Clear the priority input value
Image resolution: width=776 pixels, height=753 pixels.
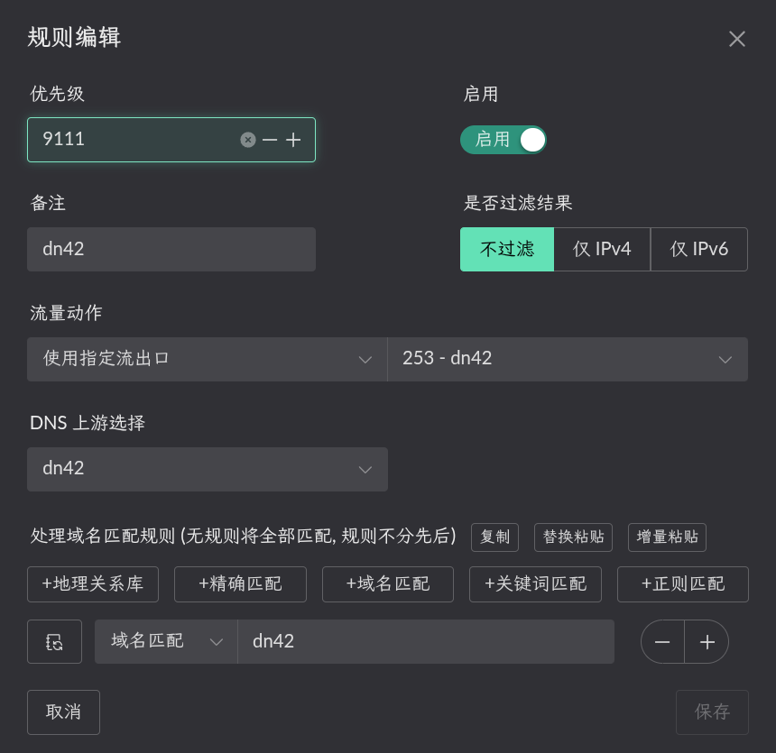(x=248, y=140)
